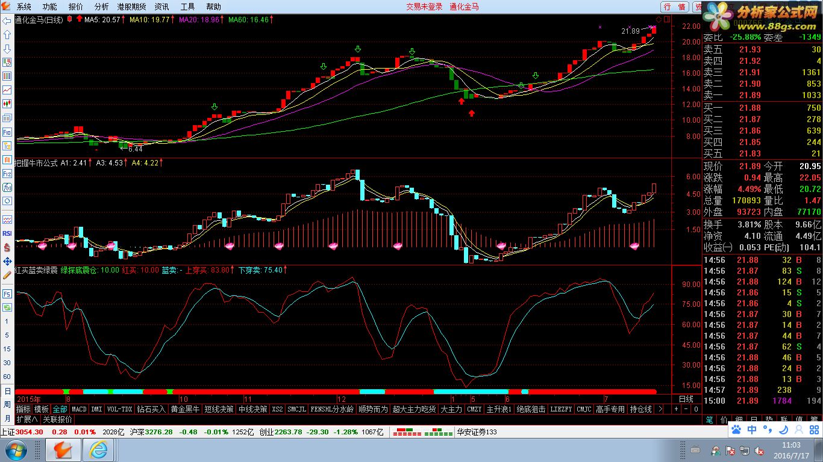Click the stock software taskbar icon
The image size is (823, 462).
tap(63, 450)
